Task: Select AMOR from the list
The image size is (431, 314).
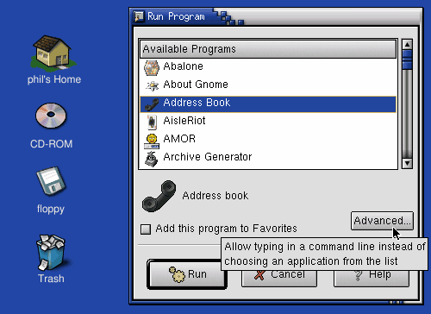Action: pyautogui.click(x=268, y=140)
